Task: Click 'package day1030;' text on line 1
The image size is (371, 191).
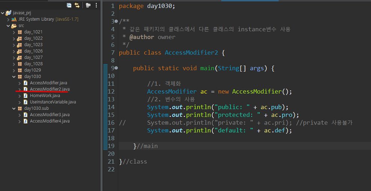Action: [x=147, y=6]
